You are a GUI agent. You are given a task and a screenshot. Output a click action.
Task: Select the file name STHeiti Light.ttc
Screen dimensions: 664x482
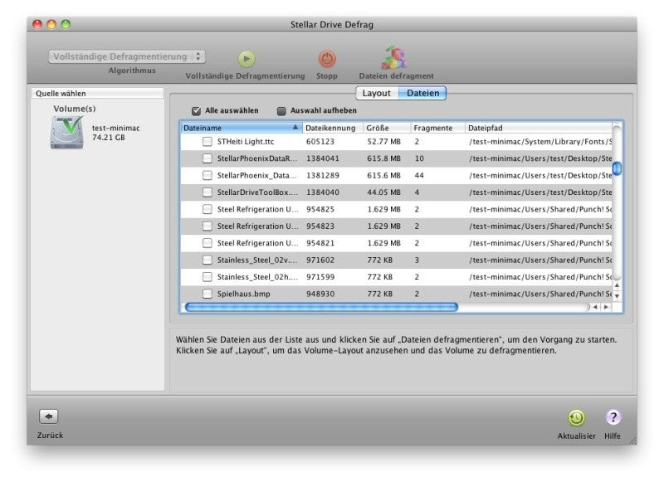[x=246, y=141]
